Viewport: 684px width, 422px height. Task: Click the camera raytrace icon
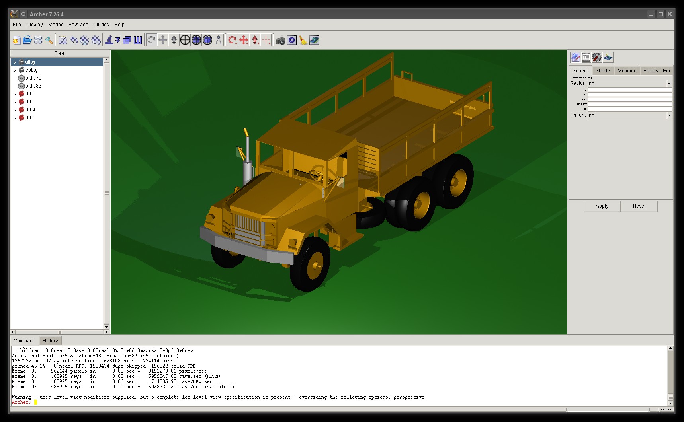pyautogui.click(x=280, y=40)
